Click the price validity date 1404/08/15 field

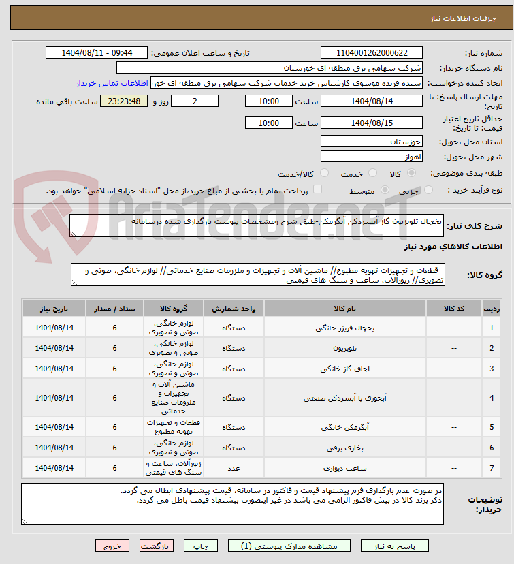tap(372, 123)
